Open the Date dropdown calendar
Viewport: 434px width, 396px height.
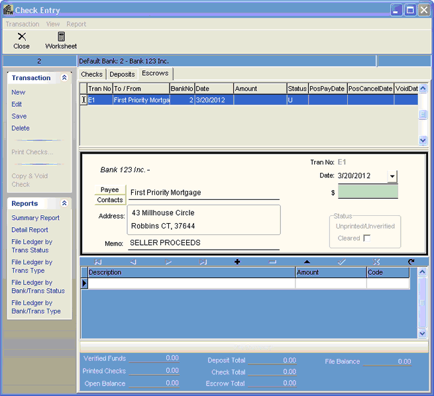[392, 176]
